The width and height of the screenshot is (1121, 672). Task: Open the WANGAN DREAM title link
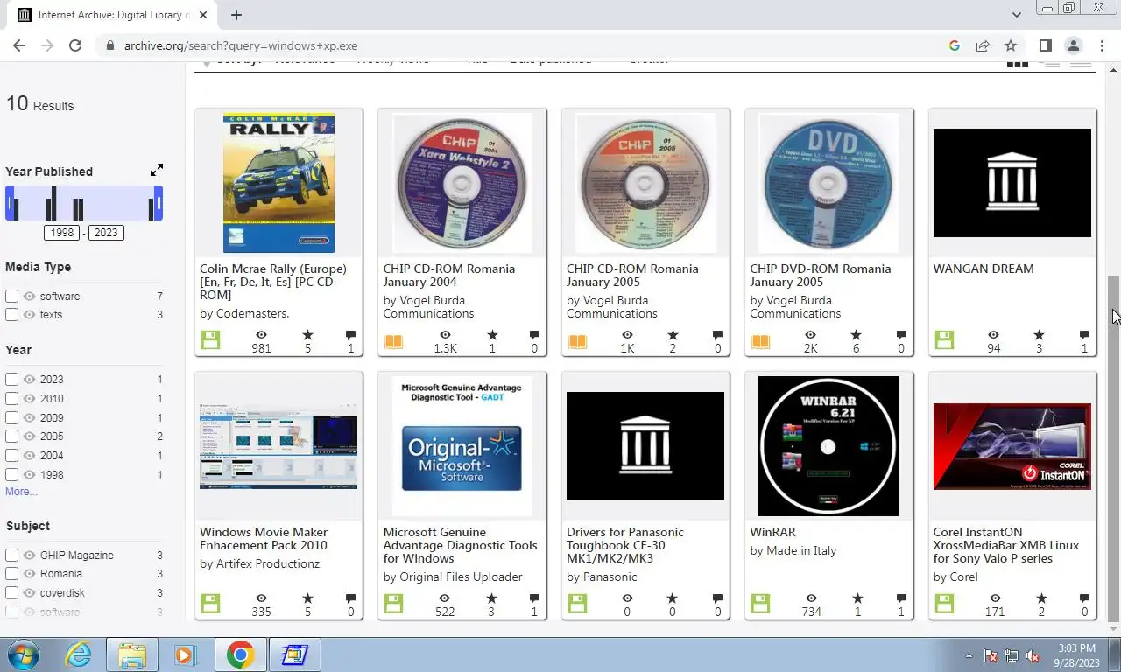(x=984, y=269)
